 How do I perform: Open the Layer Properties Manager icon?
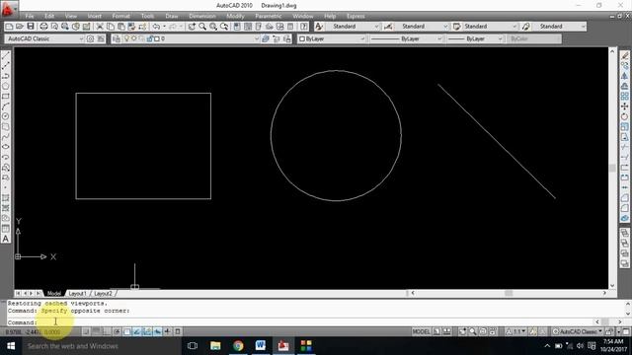[x=117, y=38]
